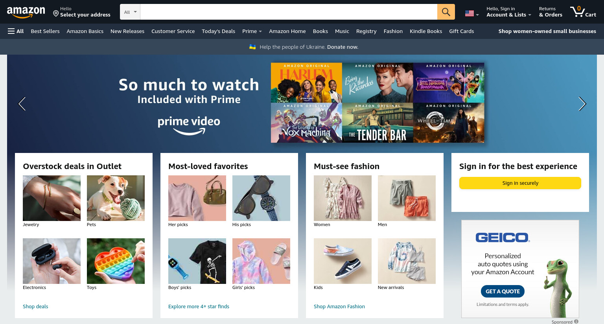
Task: Open Boys' picks image
Action: 197,261
